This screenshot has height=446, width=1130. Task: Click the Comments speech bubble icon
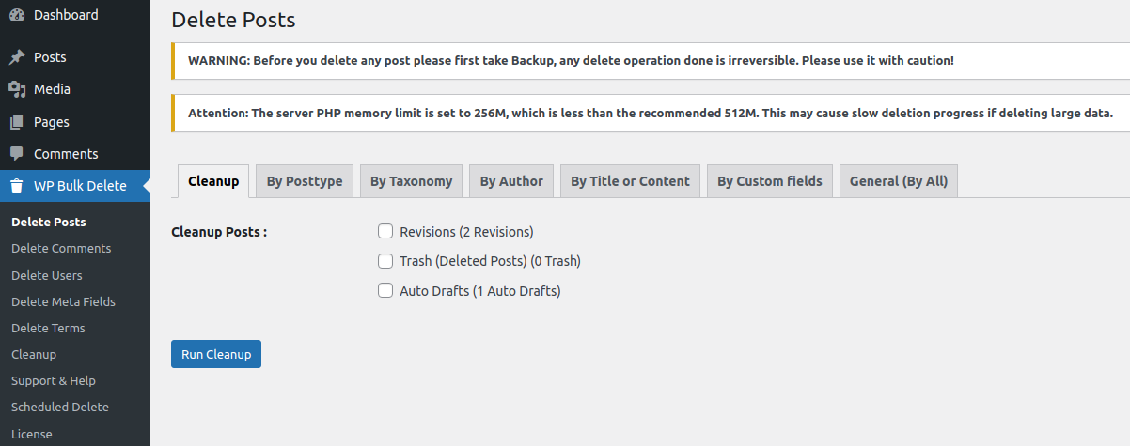17,154
